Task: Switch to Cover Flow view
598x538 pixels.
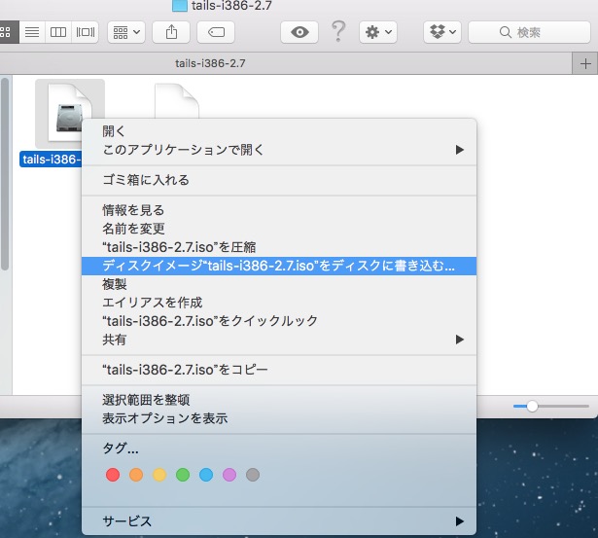Action: pos(86,32)
